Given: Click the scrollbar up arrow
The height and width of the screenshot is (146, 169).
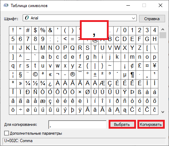Looking at the screenshot, I should click(163, 29).
